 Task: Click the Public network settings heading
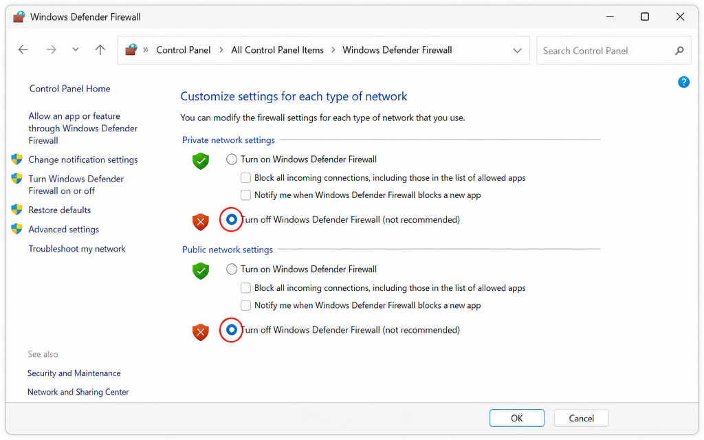[227, 250]
